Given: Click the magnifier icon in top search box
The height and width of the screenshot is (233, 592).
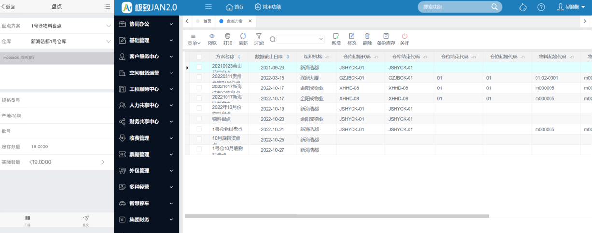Looking at the screenshot, I should (494, 7).
